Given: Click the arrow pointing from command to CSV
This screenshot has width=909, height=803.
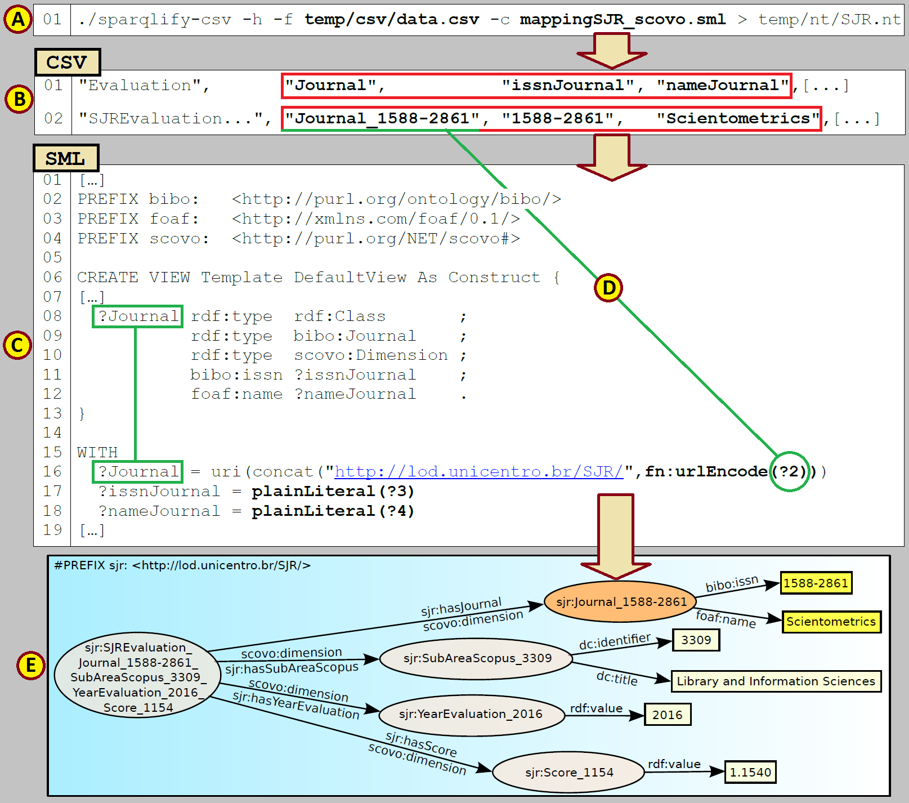Looking at the screenshot, I should (x=612, y=51).
